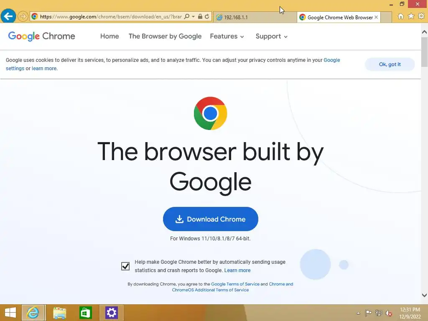Click the address bar URL field
The image size is (428, 321).
click(110, 17)
